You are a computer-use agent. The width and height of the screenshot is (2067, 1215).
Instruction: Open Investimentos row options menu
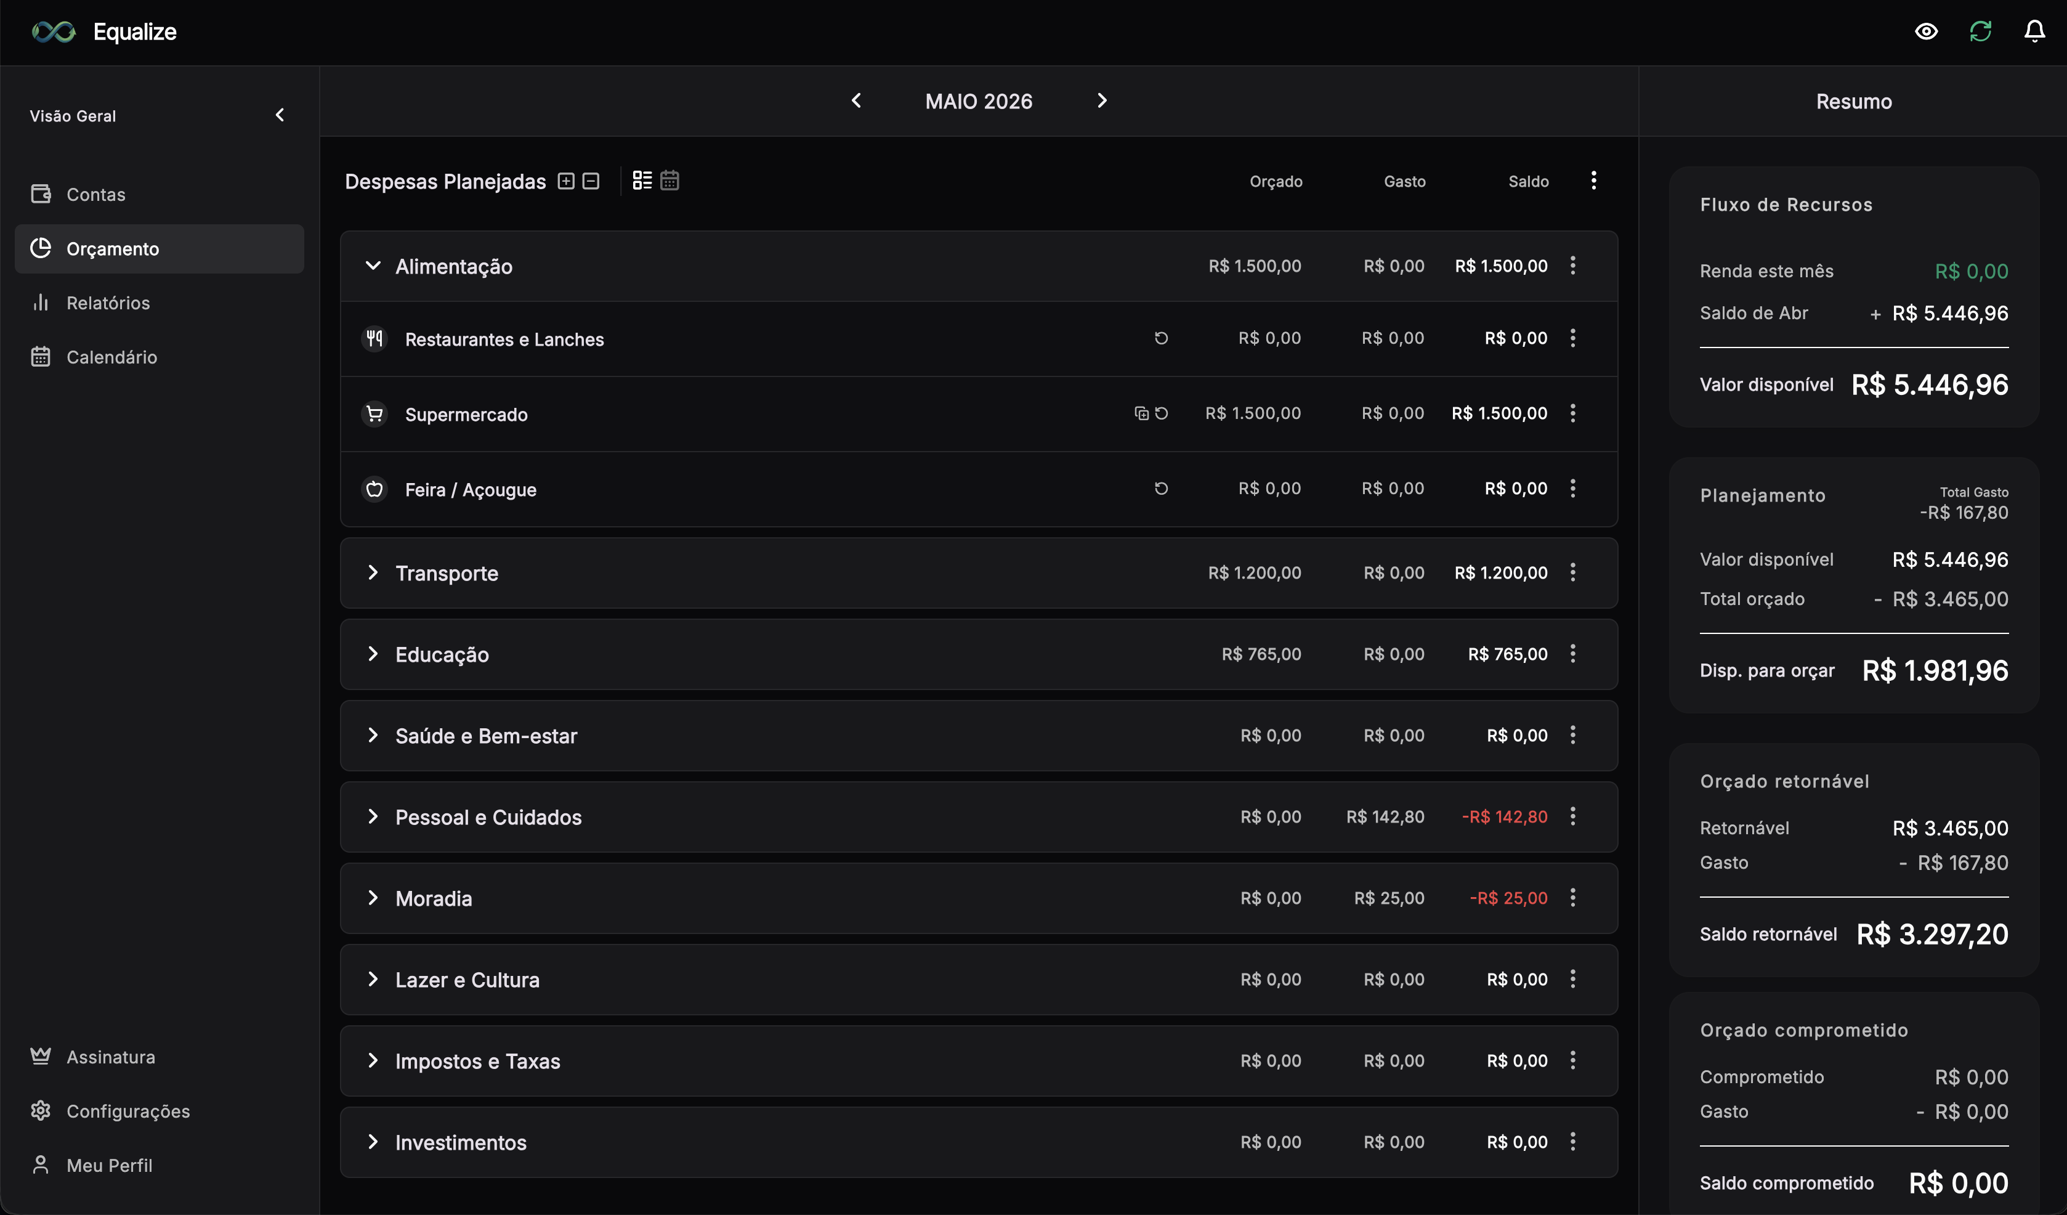click(x=1572, y=1140)
